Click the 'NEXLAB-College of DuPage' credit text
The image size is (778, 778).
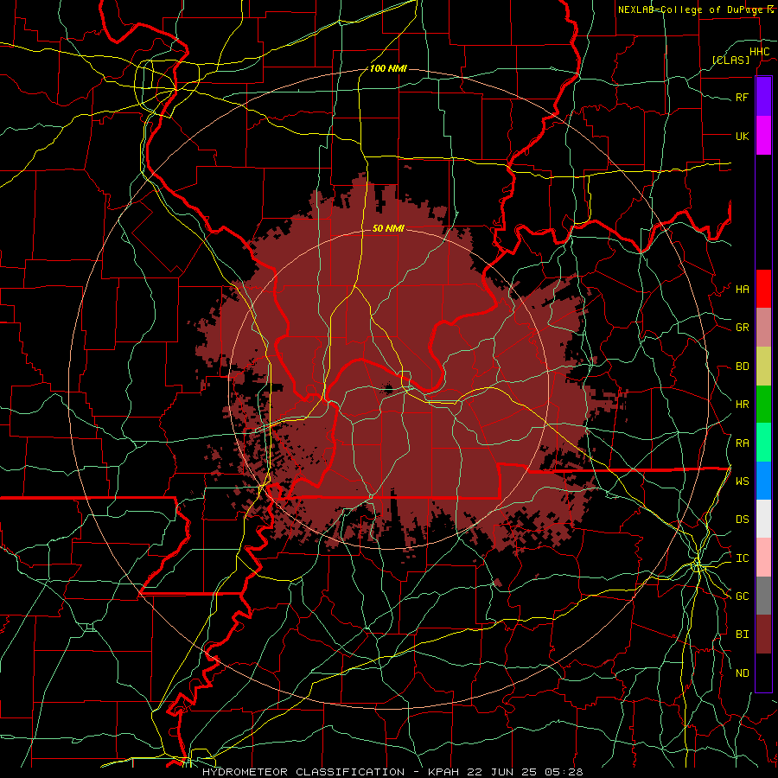pos(692,10)
